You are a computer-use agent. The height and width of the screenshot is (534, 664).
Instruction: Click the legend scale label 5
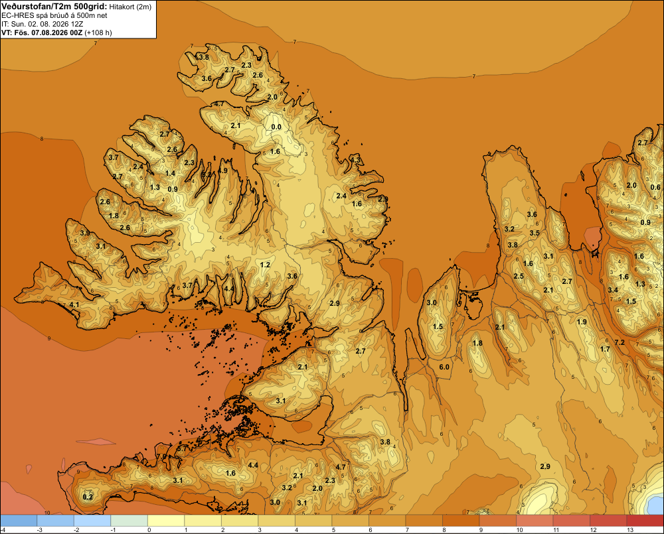333,530
